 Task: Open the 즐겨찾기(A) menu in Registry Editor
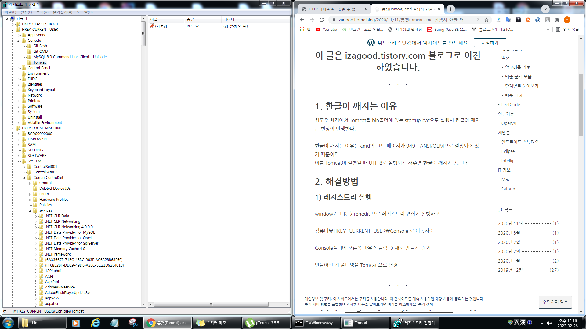pos(63,12)
